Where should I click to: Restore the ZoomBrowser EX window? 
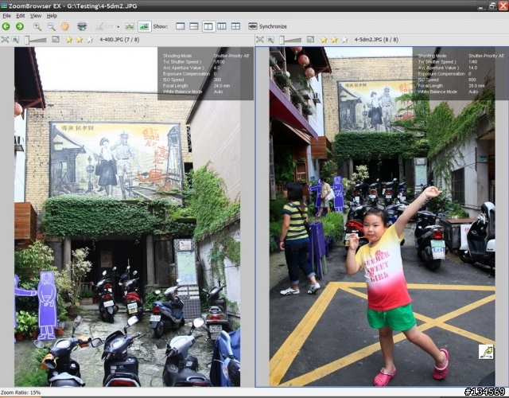[x=492, y=6]
